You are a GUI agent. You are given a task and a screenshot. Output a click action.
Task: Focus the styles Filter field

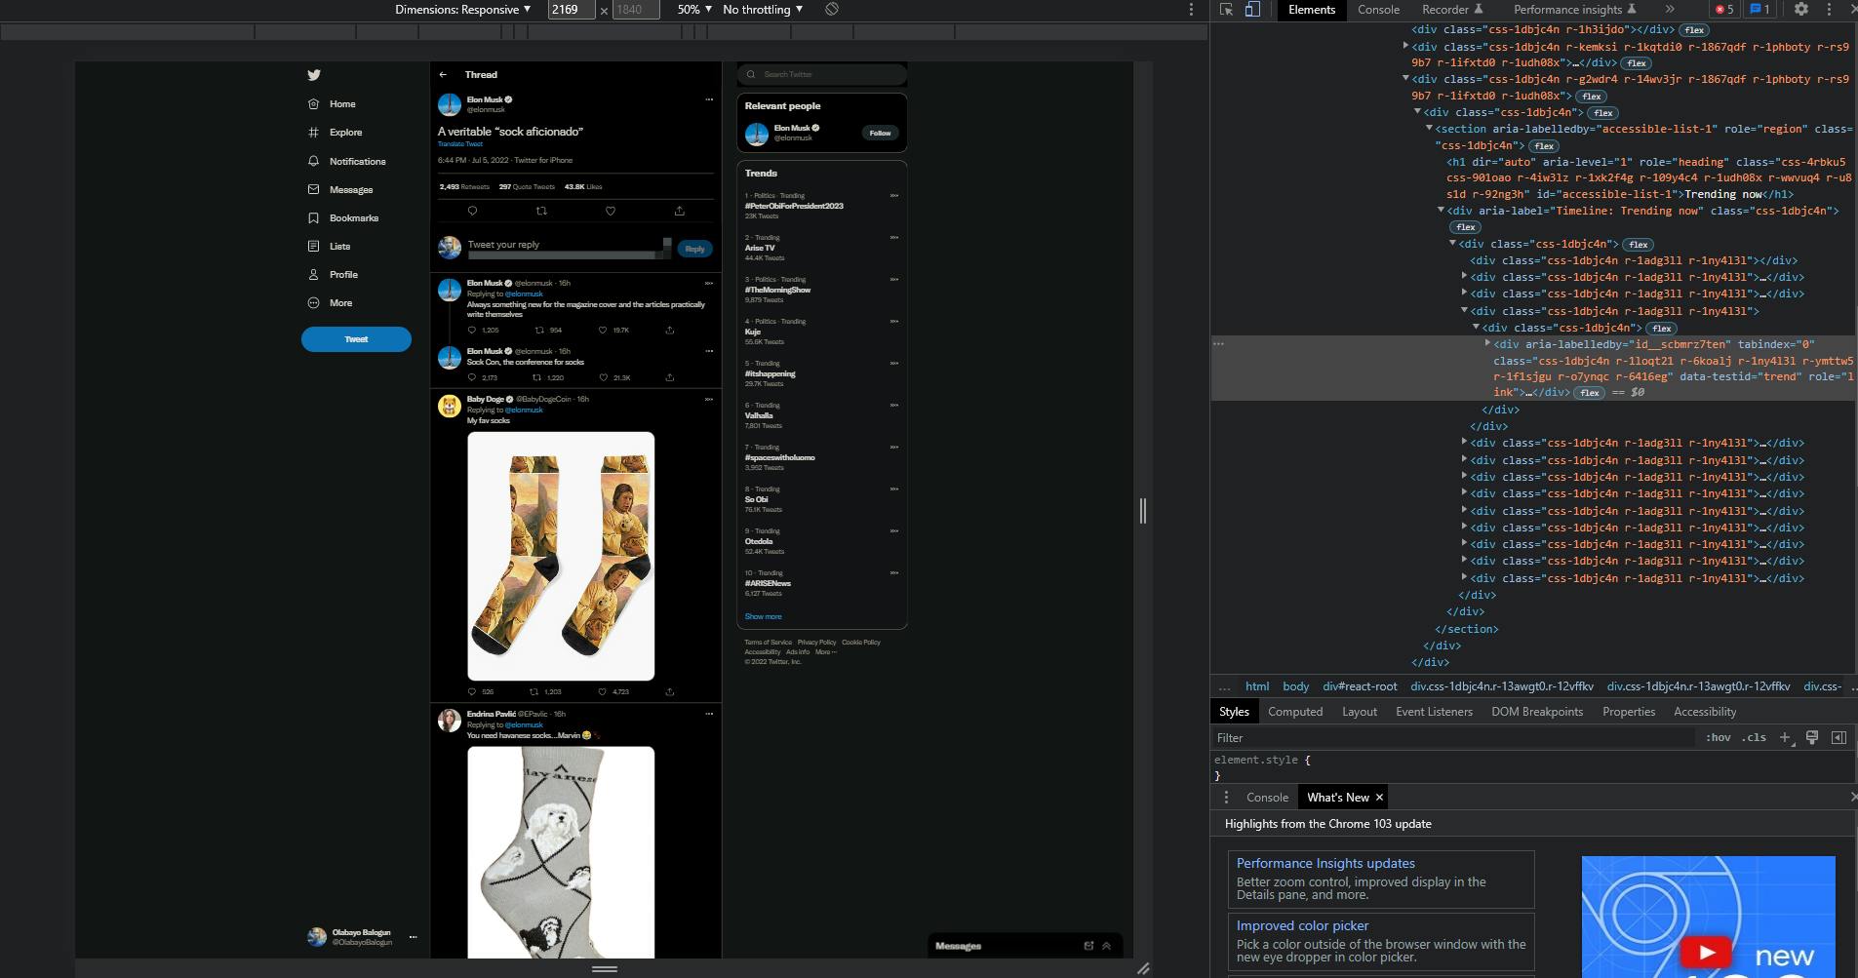[1453, 738]
